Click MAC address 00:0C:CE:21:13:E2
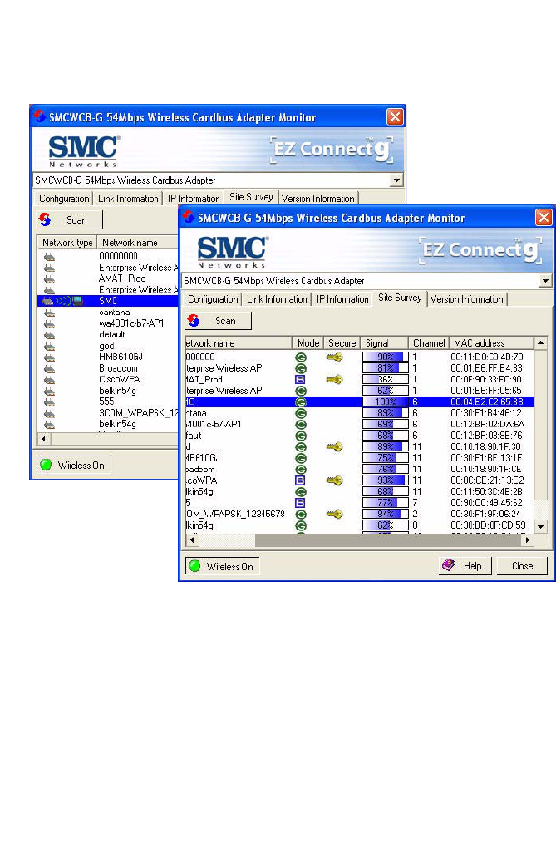Image resolution: width=556 pixels, height=867 pixels. (488, 480)
